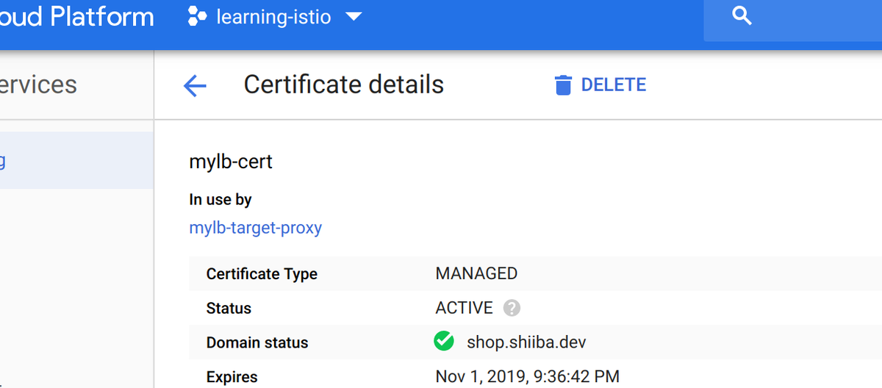Click the Certificate details page heading
882x388 pixels.
[x=344, y=85]
